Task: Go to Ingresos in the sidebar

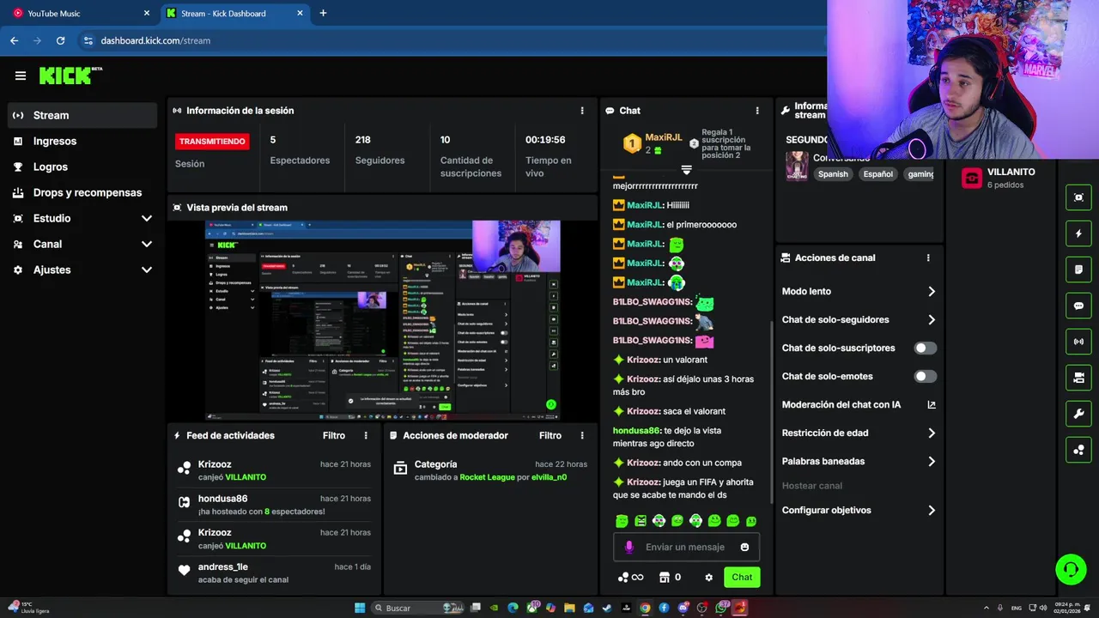Action: (82, 141)
